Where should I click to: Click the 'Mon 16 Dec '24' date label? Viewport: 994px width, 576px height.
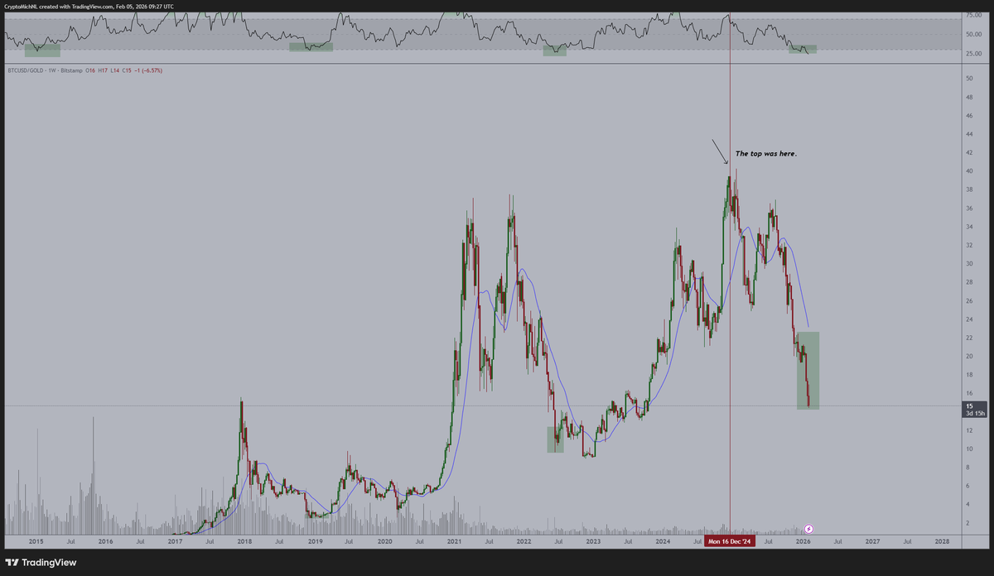(730, 541)
